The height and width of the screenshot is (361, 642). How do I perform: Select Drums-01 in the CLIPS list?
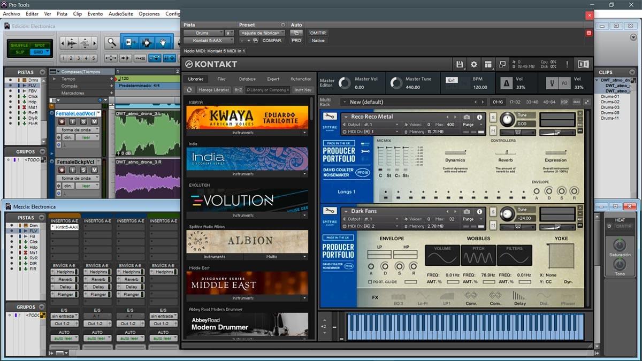(609, 97)
